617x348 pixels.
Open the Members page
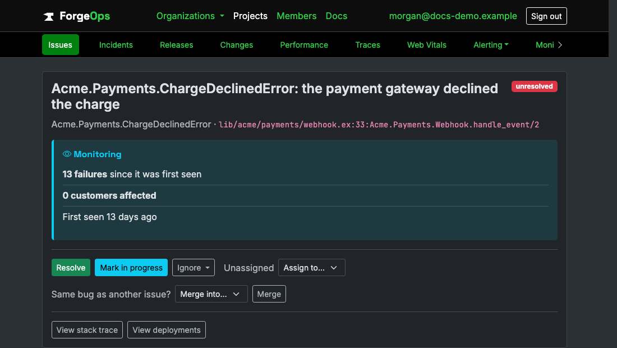(296, 16)
